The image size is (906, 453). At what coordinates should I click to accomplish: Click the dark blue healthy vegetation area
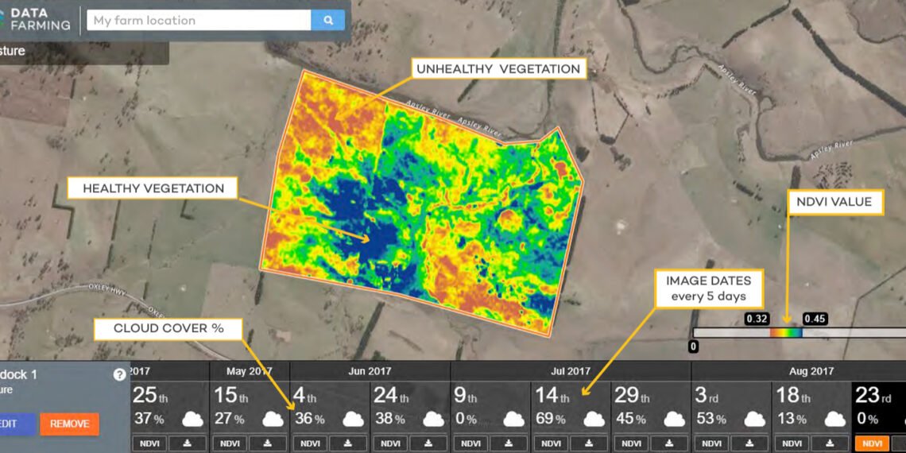(x=370, y=237)
